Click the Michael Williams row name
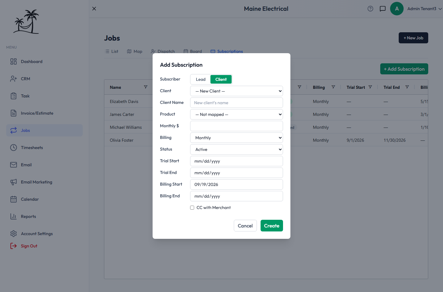Screen dimensions: 443x292 coord(126,127)
